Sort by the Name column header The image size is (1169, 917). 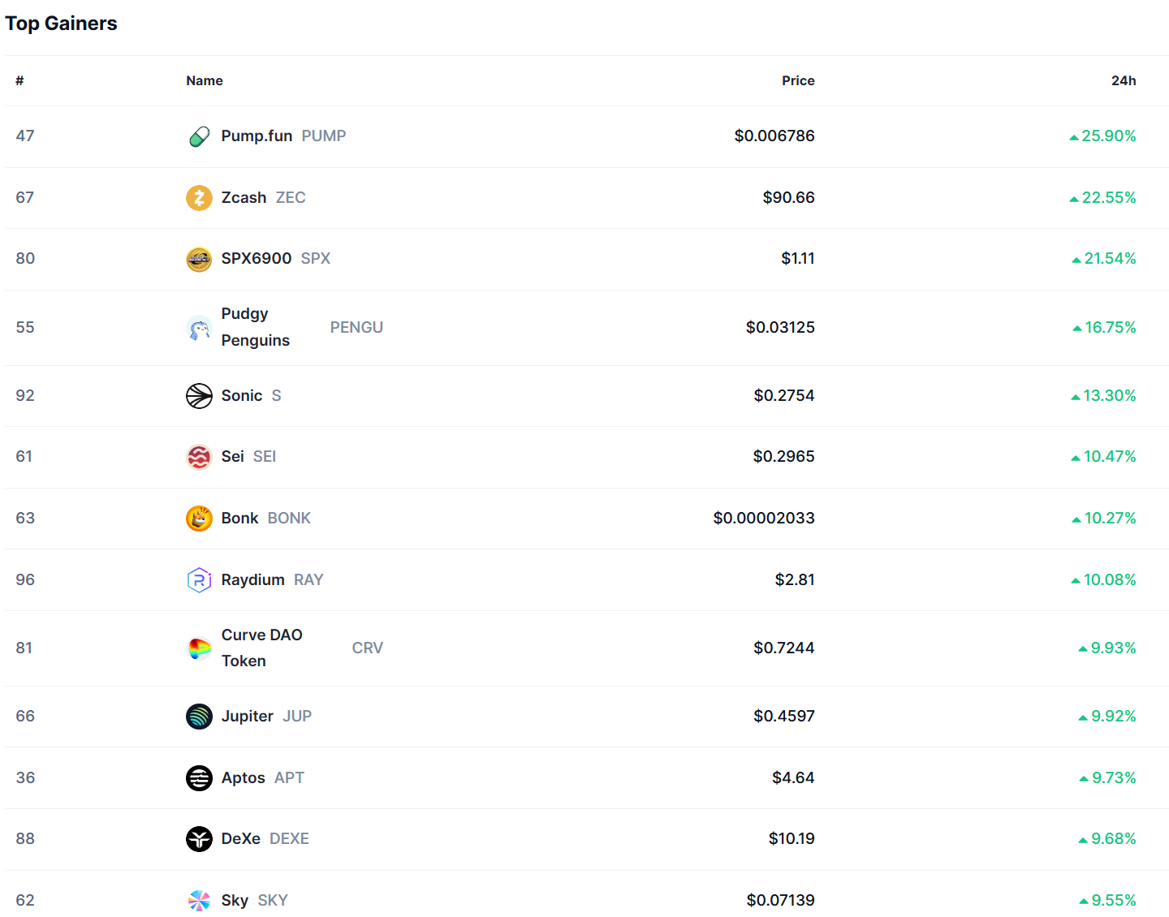pyautogui.click(x=205, y=81)
